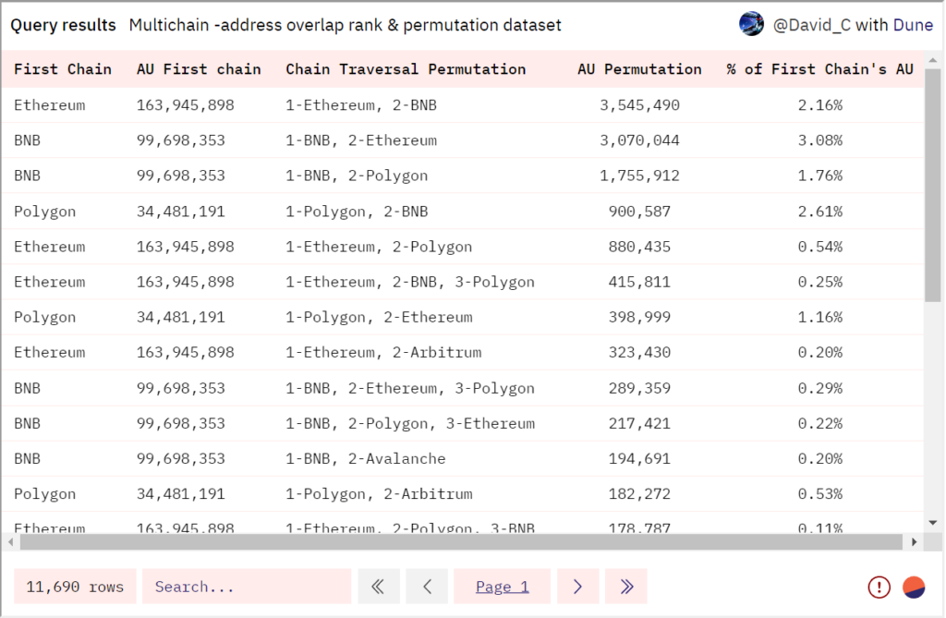This screenshot has height=618, width=946.
Task: Select cell '1-BNB, 2-Polygon, 3-Ethereum'
Action: tap(410, 424)
